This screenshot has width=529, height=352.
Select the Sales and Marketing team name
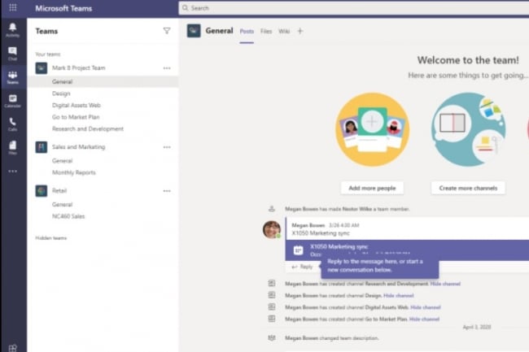79,147
